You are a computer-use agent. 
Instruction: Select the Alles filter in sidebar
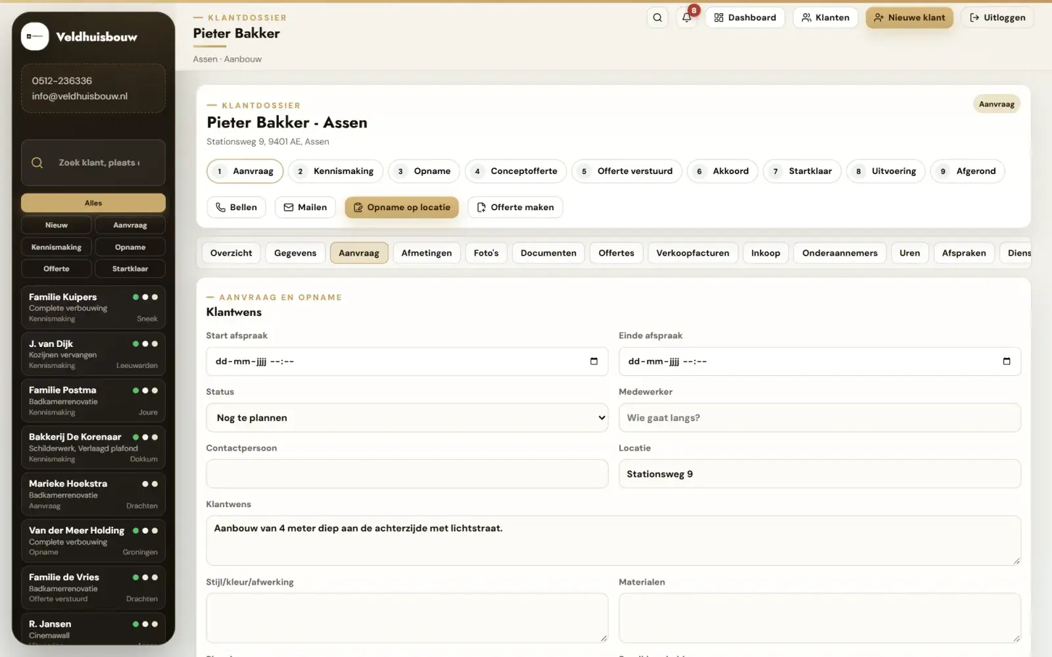[x=93, y=203]
